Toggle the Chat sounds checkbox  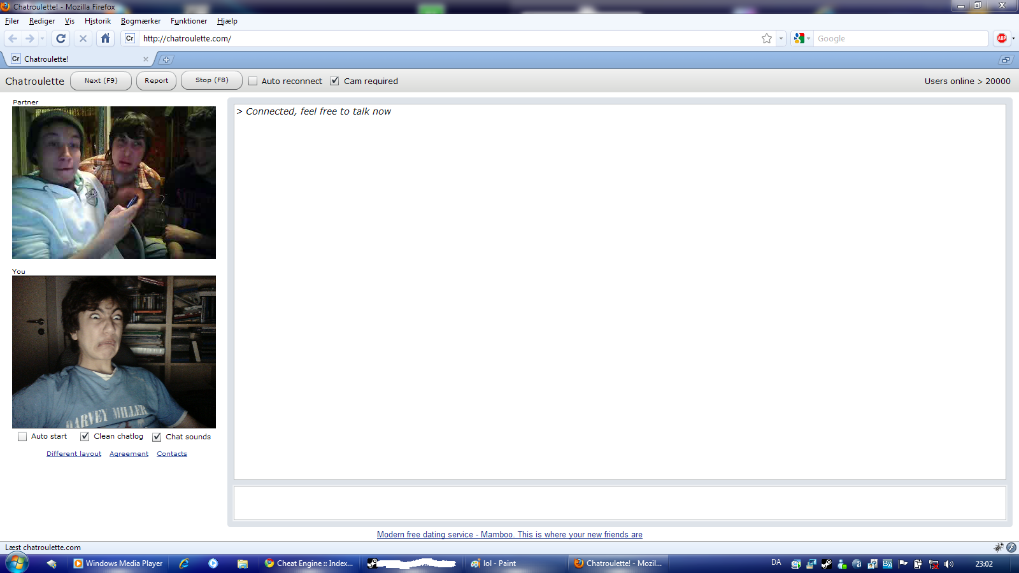[157, 437]
